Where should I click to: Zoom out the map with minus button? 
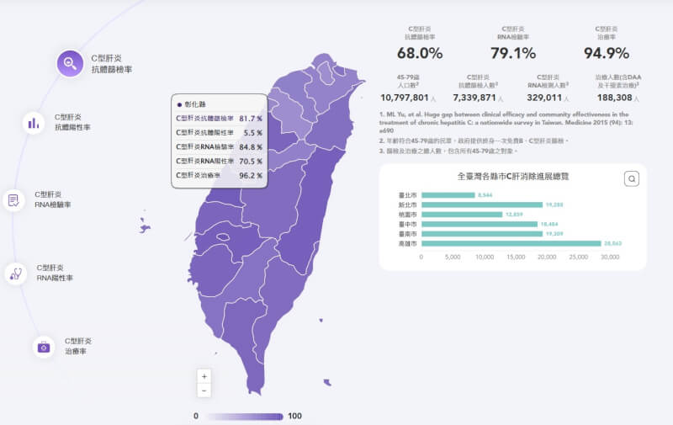204,390
